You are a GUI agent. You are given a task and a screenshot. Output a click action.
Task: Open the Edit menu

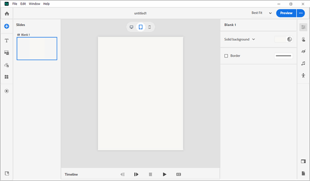tap(23, 4)
